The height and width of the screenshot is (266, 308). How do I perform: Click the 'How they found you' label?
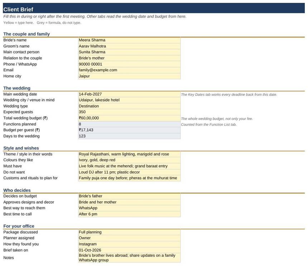(x=21, y=244)
